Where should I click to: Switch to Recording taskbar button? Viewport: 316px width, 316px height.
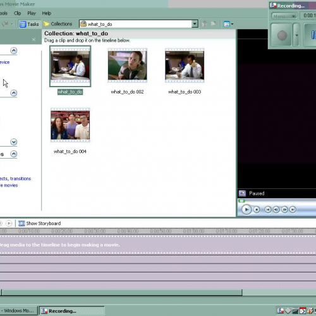[71, 311]
